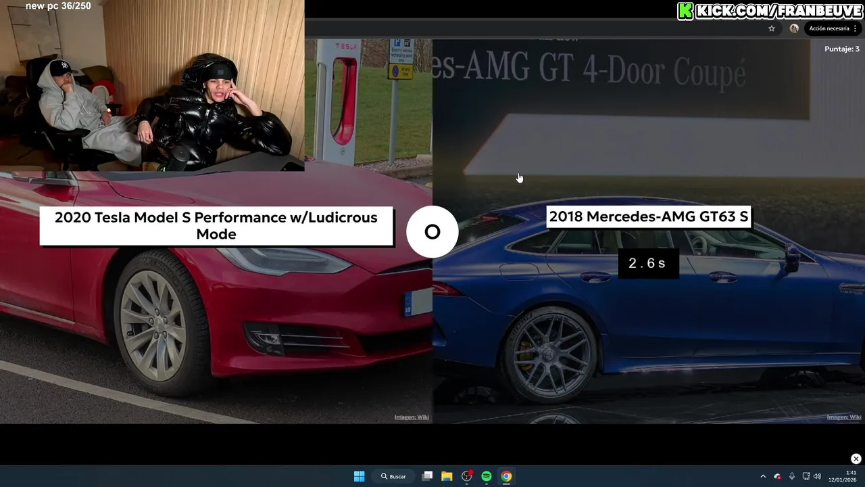The width and height of the screenshot is (865, 487).
Task: Open the Windows Start menu
Action: tap(360, 476)
